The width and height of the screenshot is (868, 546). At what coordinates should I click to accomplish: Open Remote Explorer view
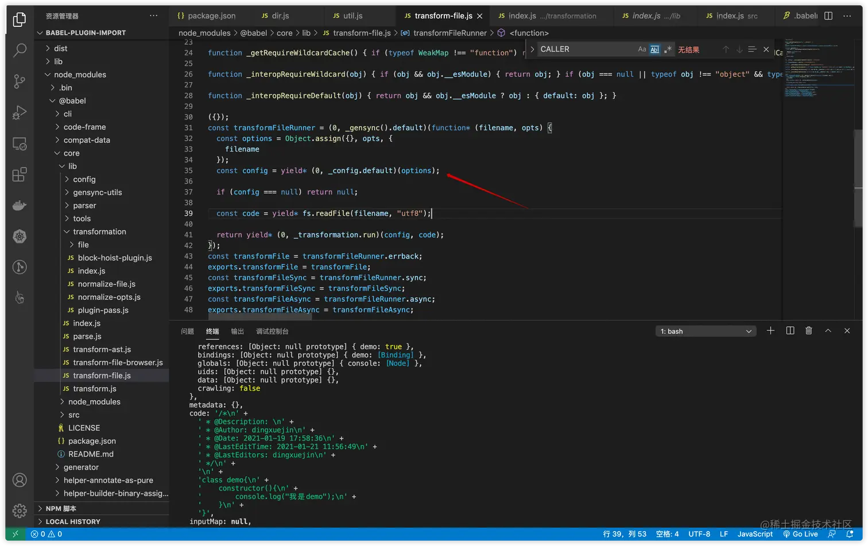coord(20,143)
